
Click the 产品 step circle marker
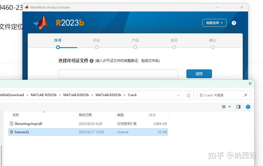(135, 47)
